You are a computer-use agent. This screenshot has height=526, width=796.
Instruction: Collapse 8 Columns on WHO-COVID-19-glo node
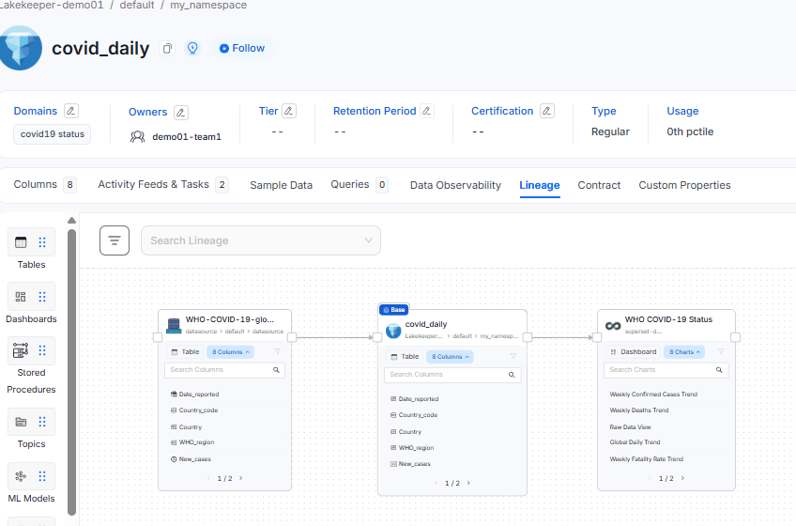231,351
